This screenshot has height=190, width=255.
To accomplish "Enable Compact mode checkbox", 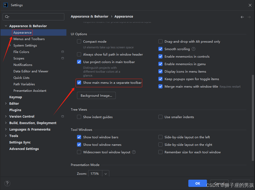I will pos(79,41).
